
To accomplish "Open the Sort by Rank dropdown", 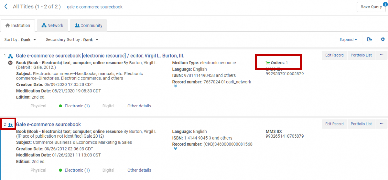I will tap(28, 40).
